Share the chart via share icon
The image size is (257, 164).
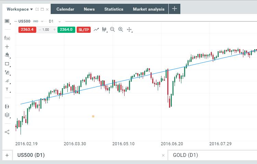7,132
